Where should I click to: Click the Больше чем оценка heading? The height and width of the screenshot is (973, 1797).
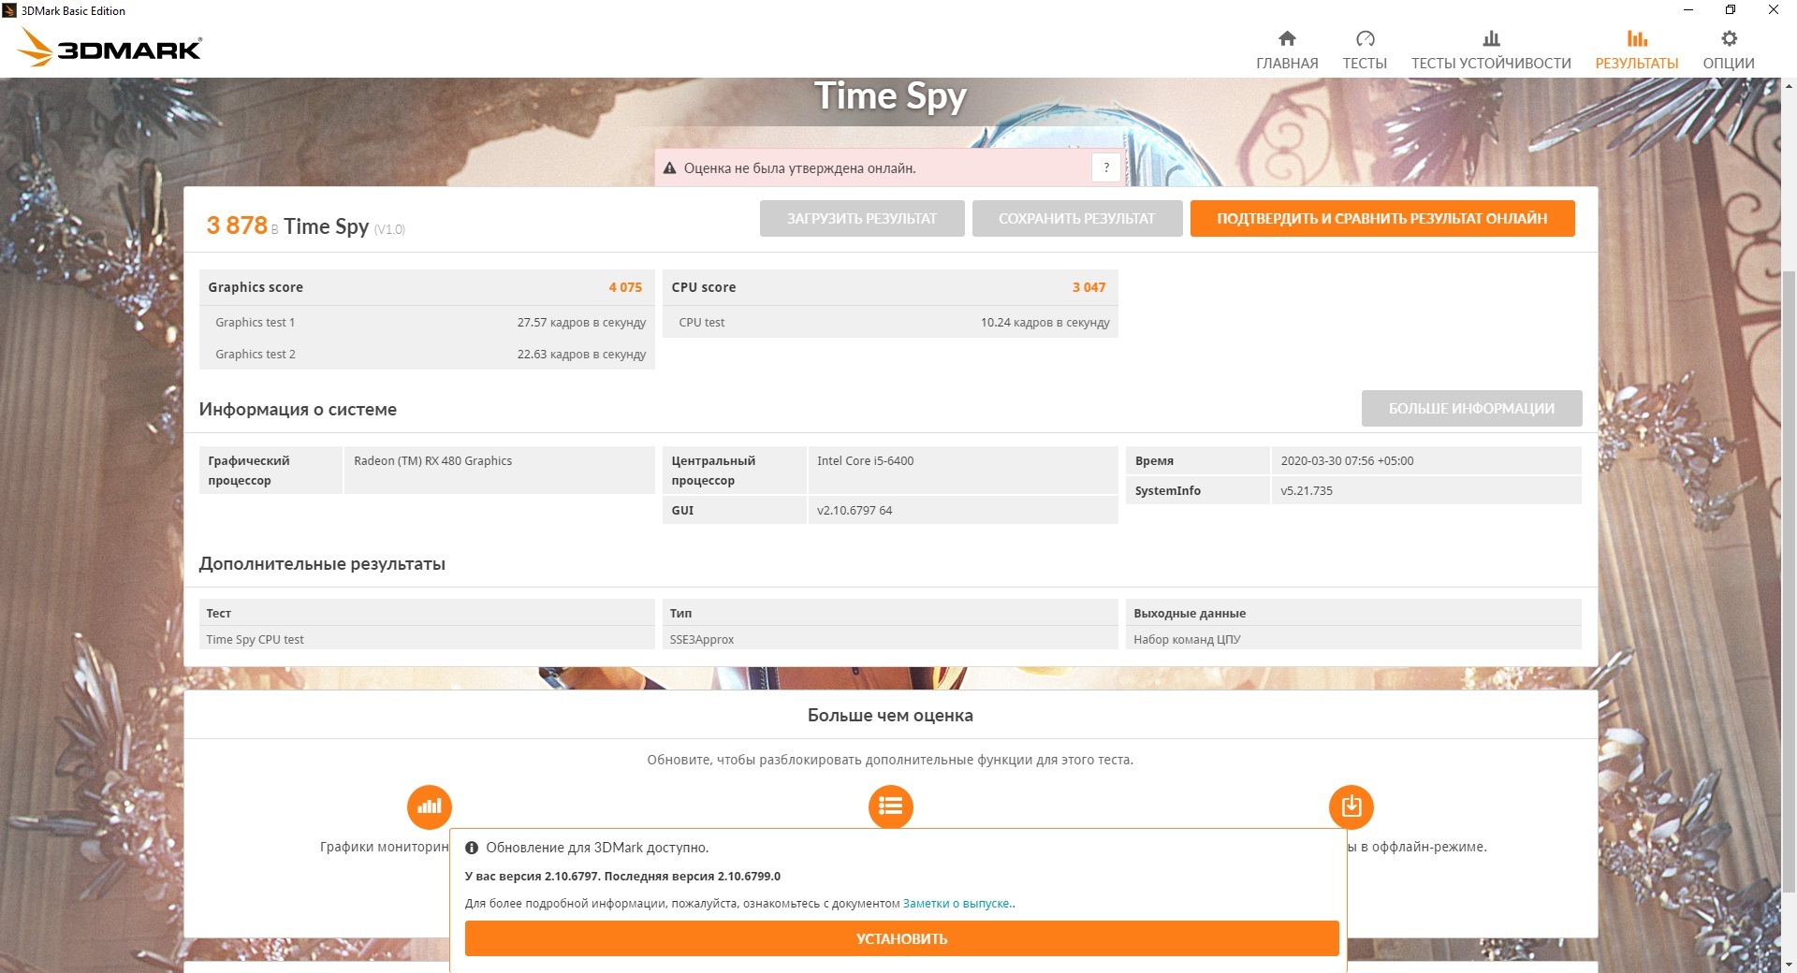(x=890, y=715)
